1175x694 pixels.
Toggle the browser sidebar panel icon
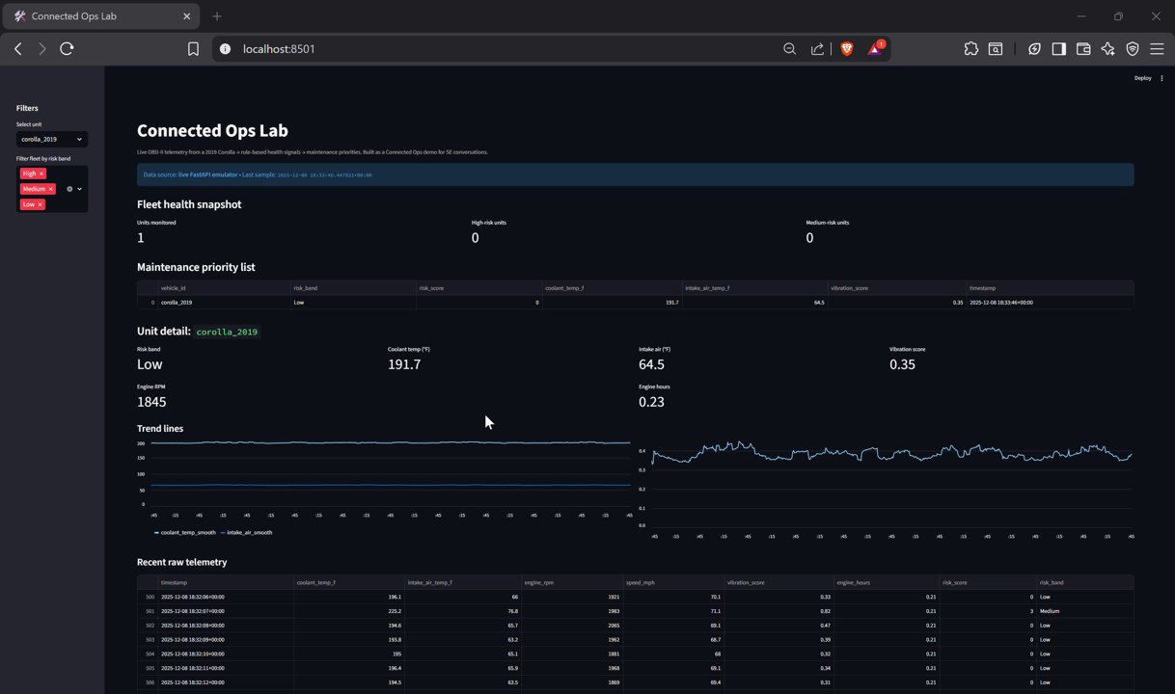[1058, 49]
